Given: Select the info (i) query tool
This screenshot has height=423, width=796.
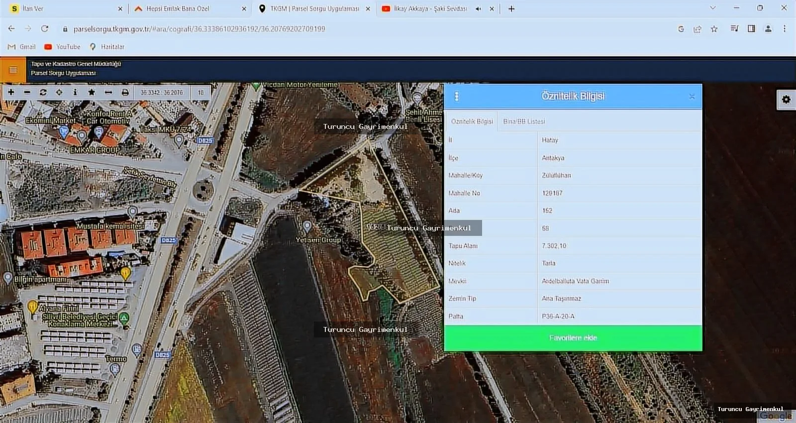Looking at the screenshot, I should tap(75, 92).
